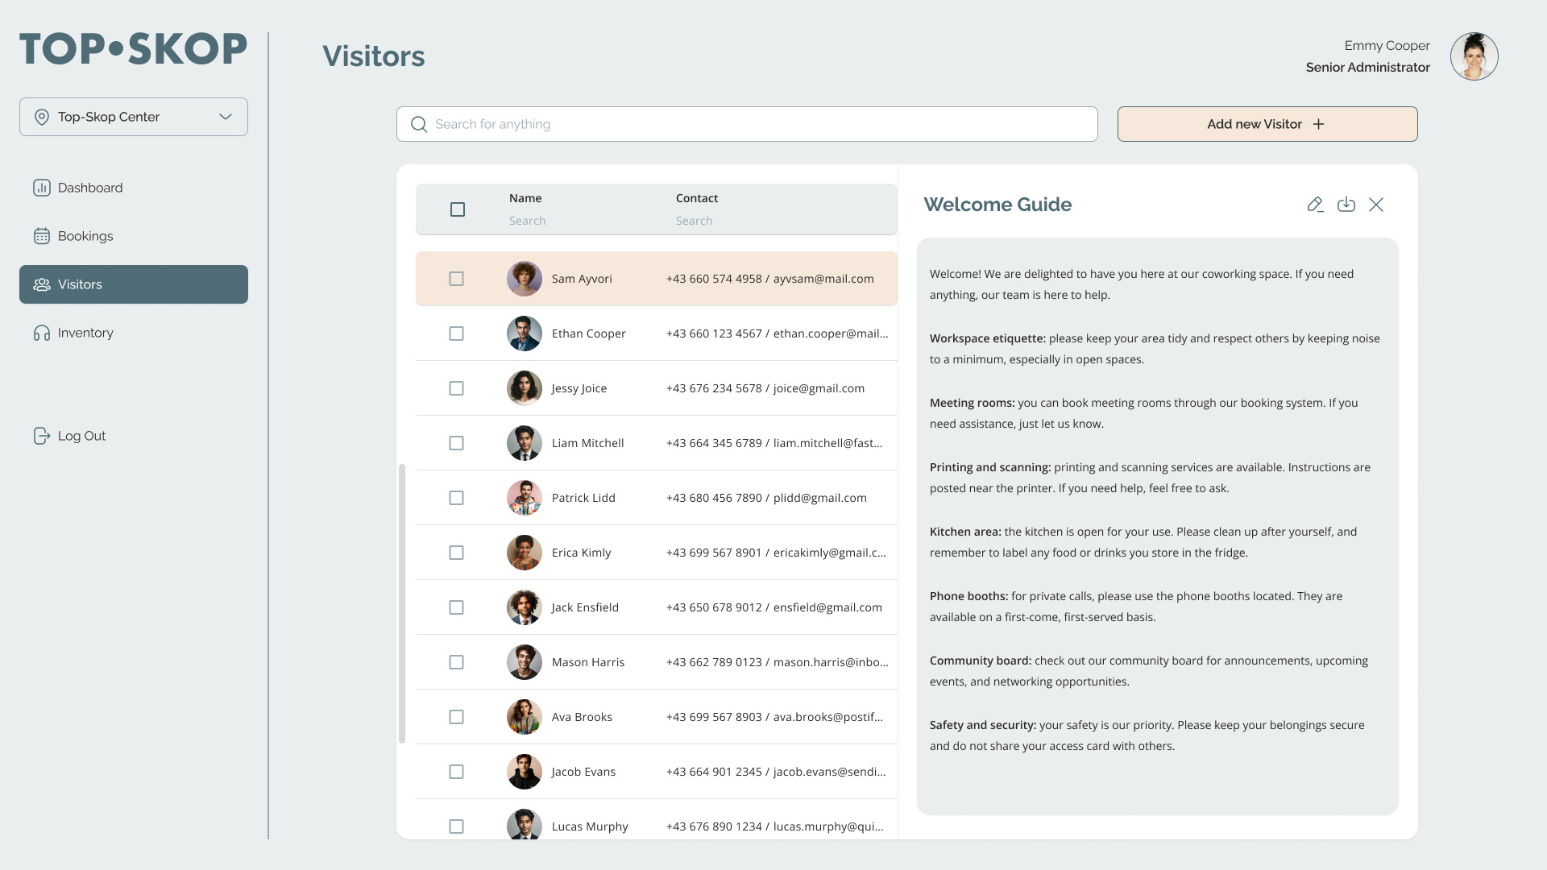Image resolution: width=1547 pixels, height=870 pixels.
Task: Open the Visitors menu item
Action: (x=134, y=284)
